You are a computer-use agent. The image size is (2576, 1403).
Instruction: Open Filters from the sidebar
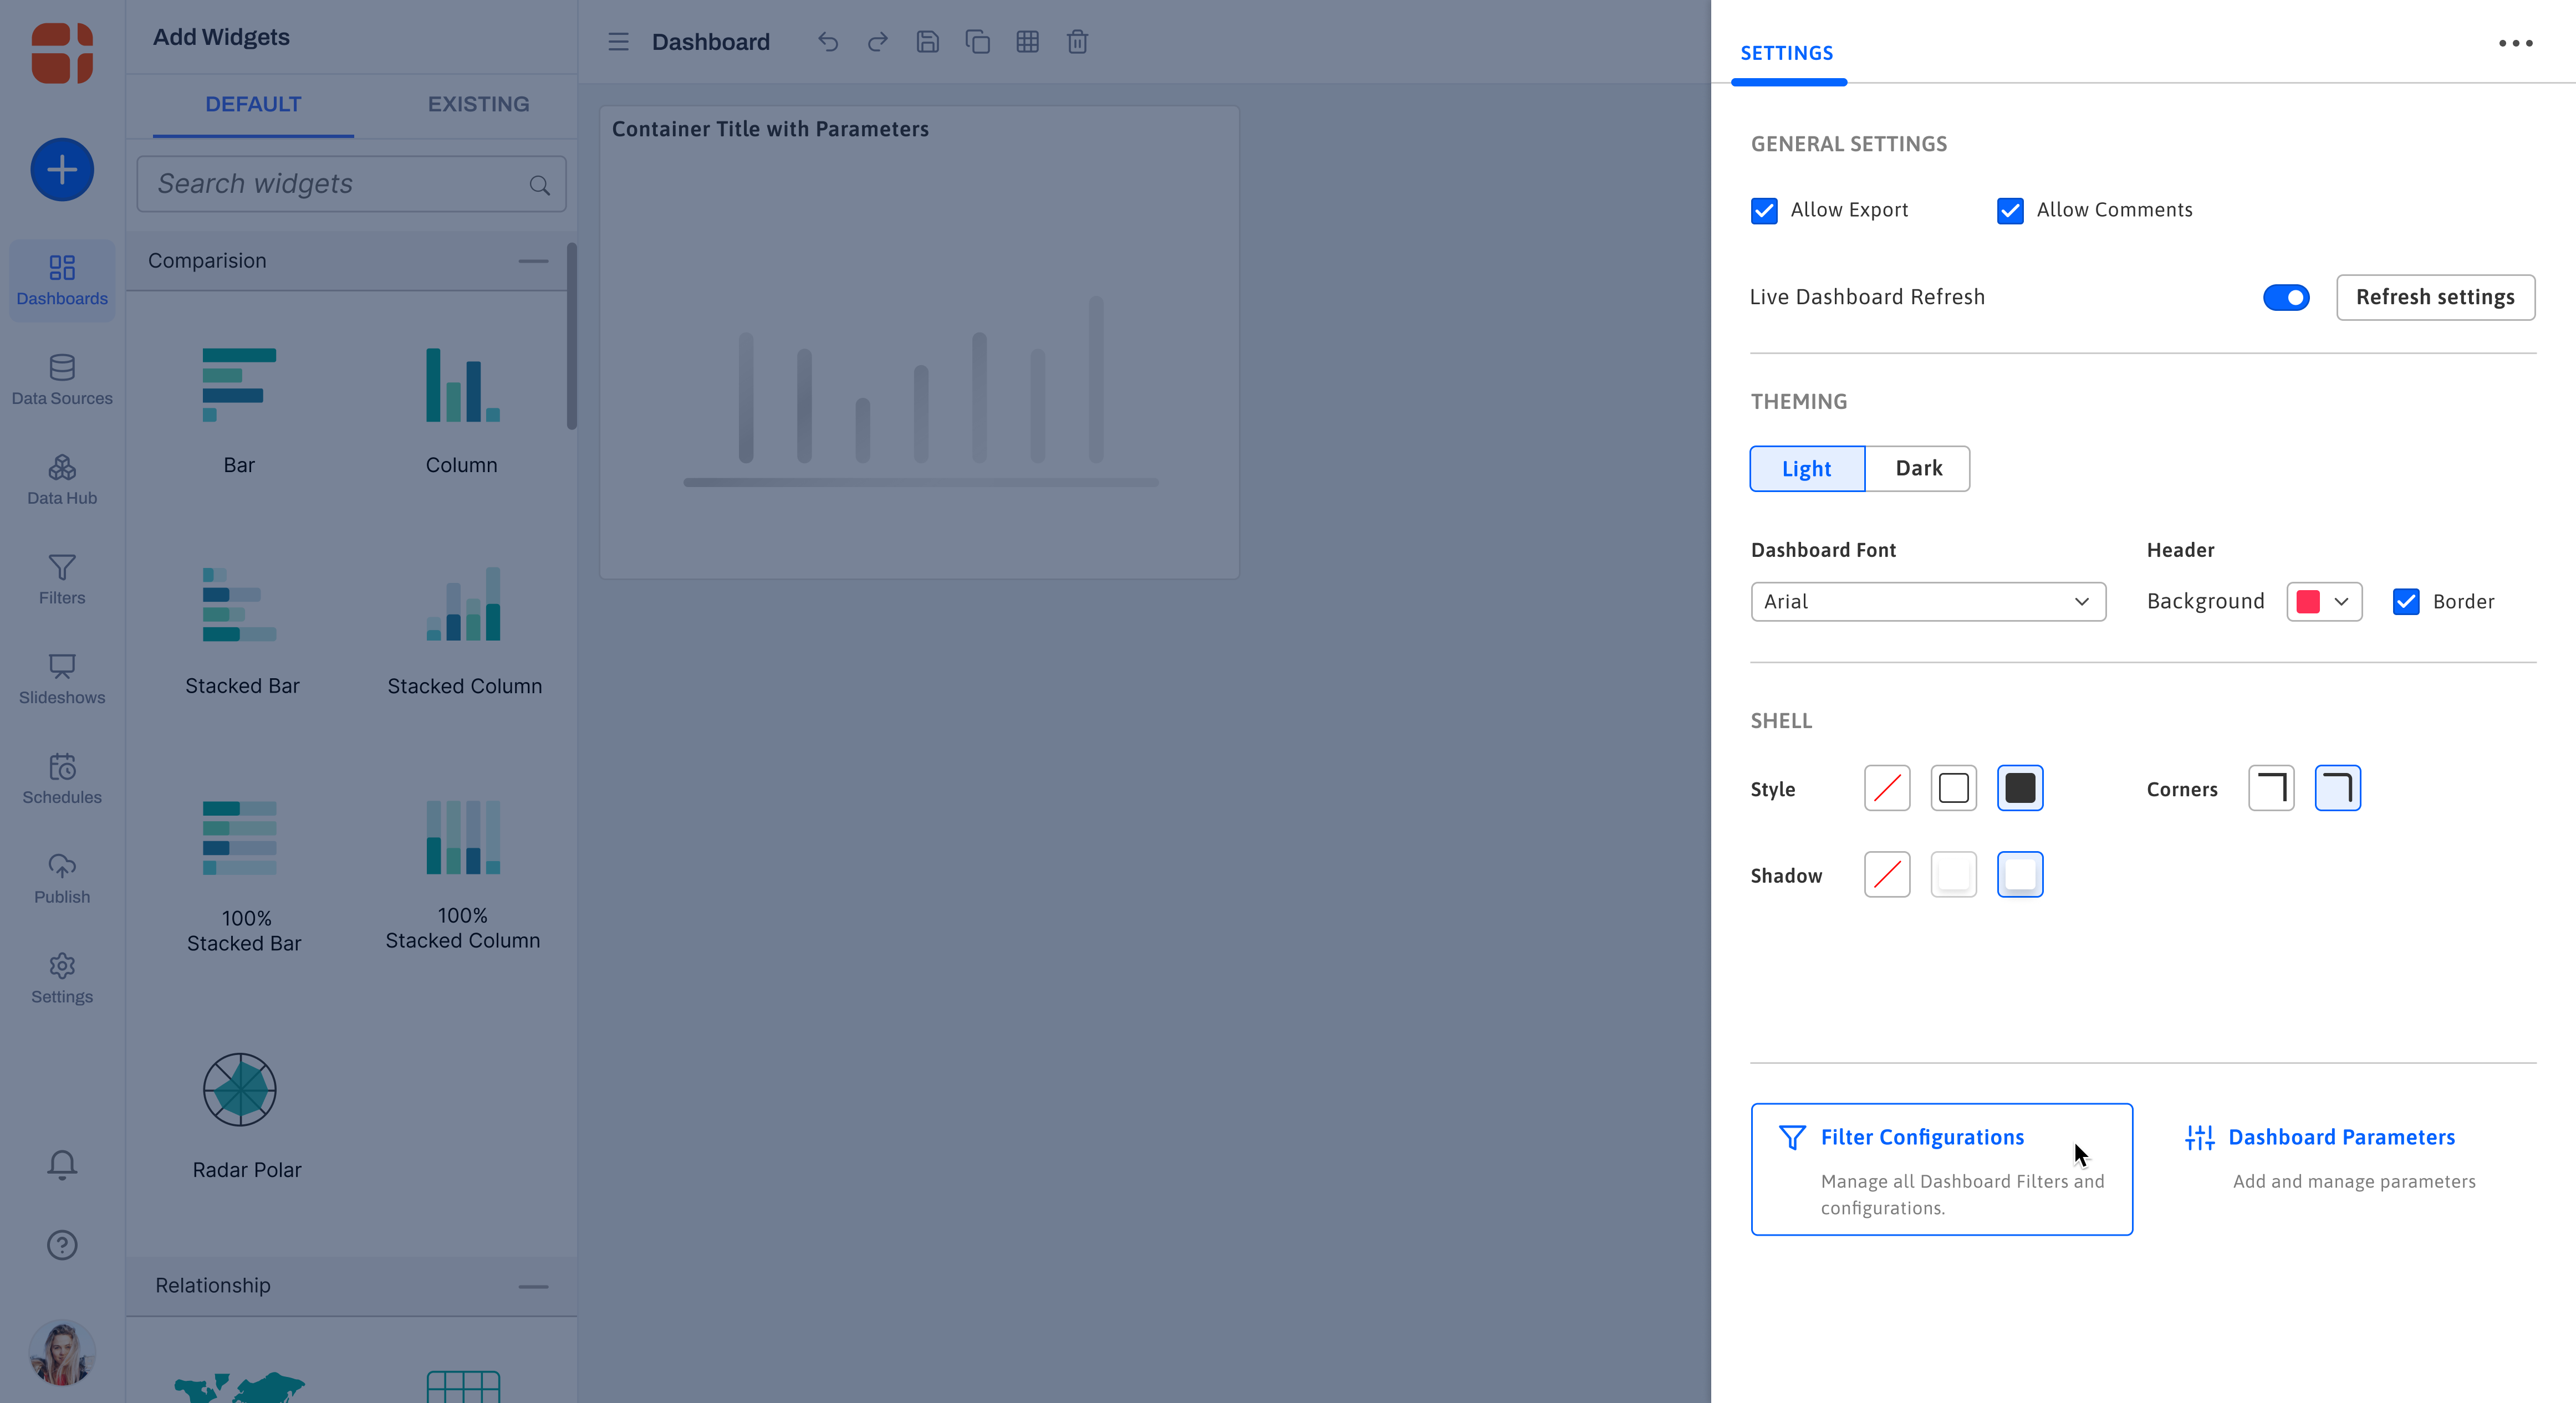point(62,580)
